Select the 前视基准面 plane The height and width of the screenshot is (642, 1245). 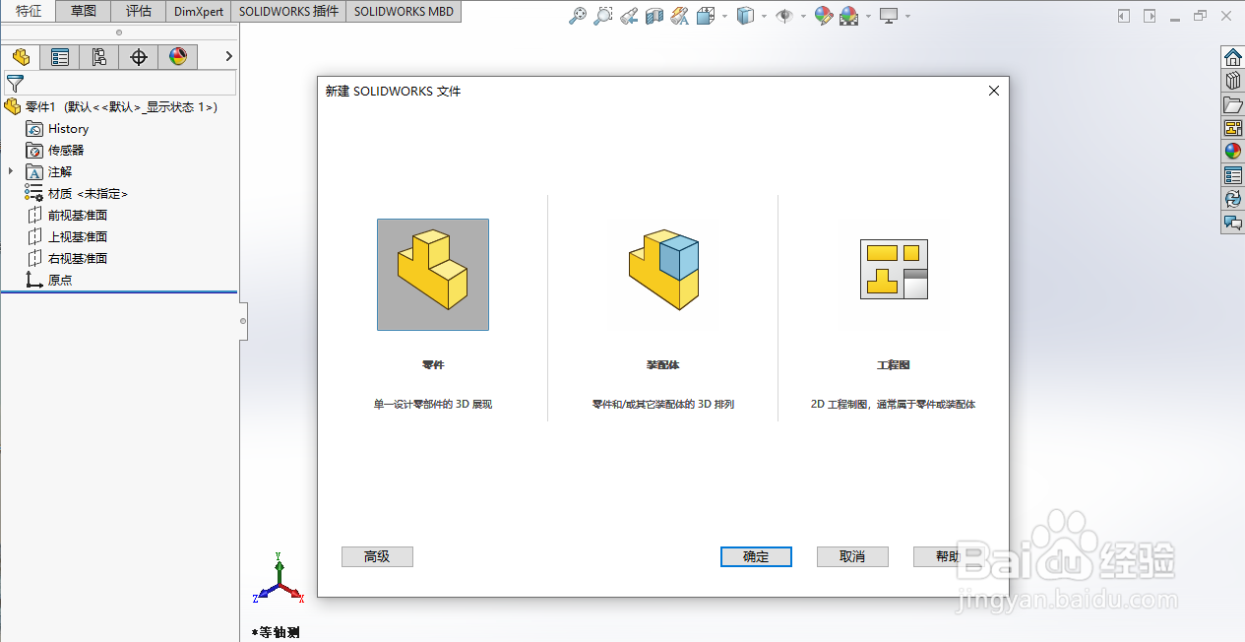click(x=67, y=216)
